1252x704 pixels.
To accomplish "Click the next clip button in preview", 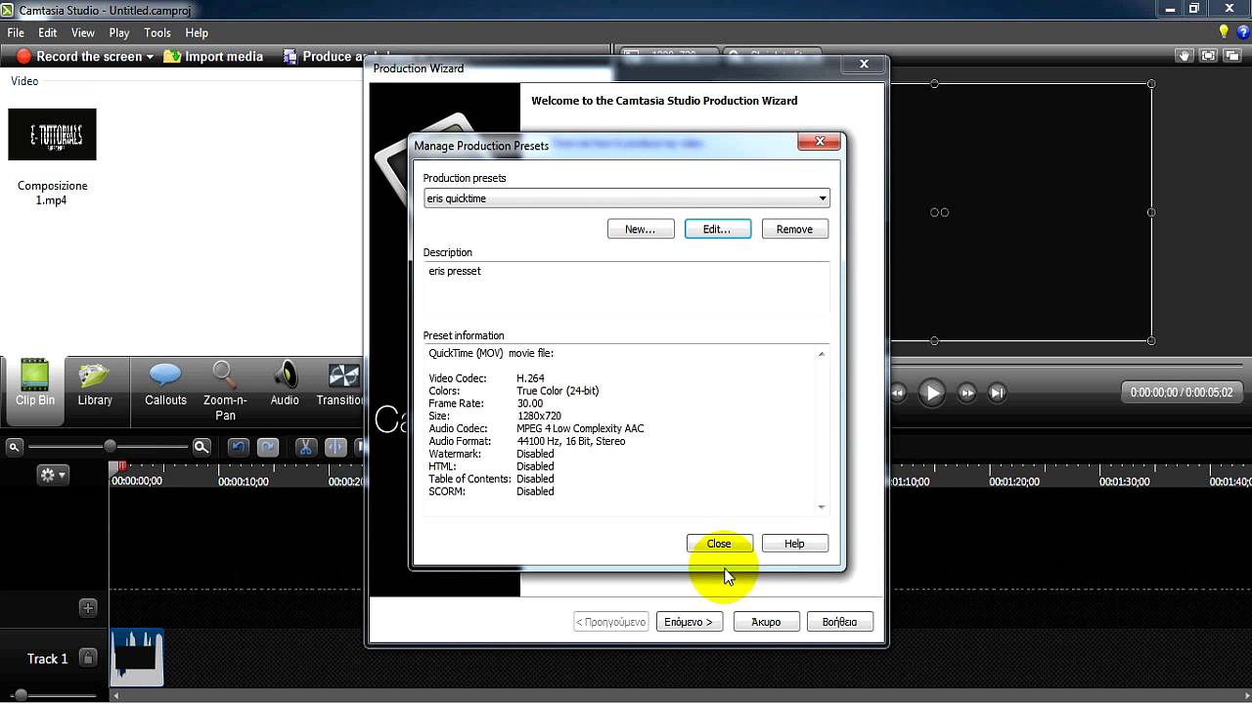I will (x=997, y=393).
